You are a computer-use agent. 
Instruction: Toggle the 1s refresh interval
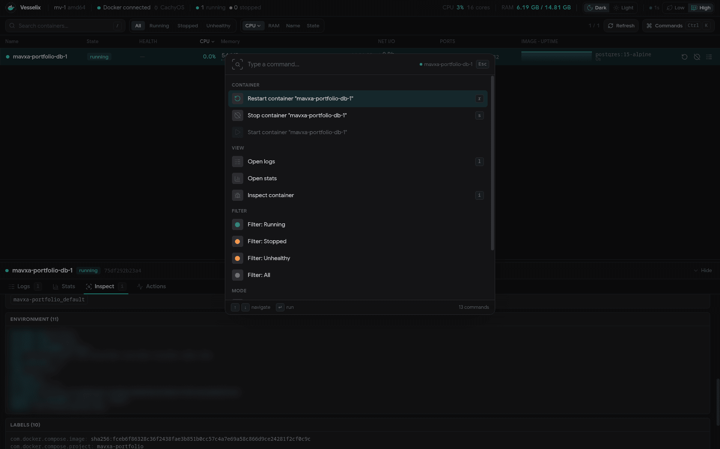click(x=654, y=7)
